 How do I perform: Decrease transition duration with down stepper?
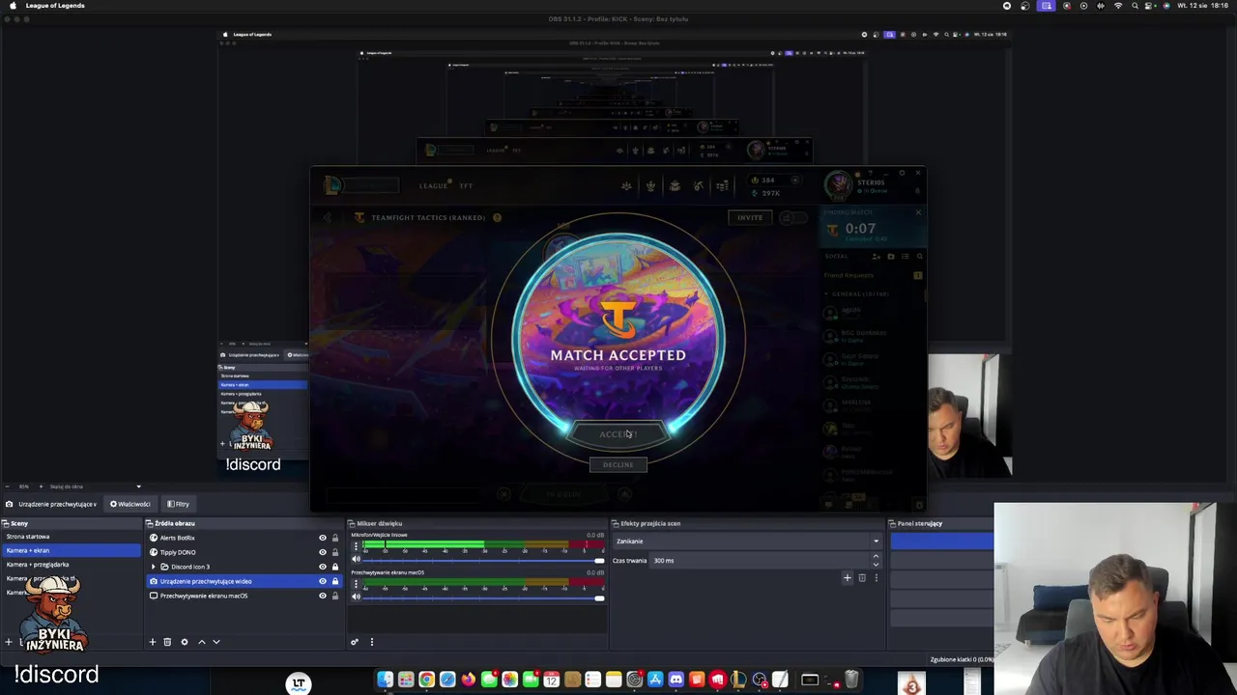point(877,564)
